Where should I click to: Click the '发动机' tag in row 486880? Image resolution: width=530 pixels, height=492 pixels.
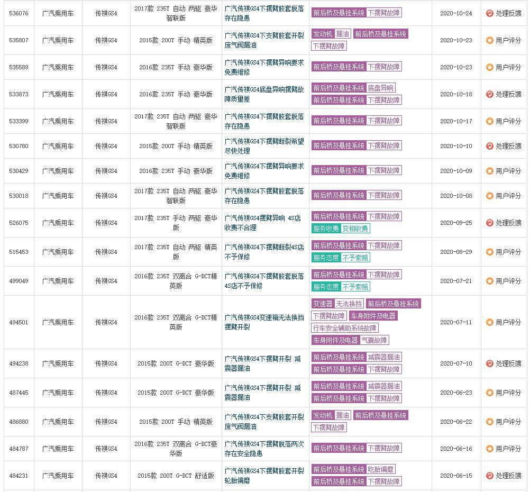point(323,416)
